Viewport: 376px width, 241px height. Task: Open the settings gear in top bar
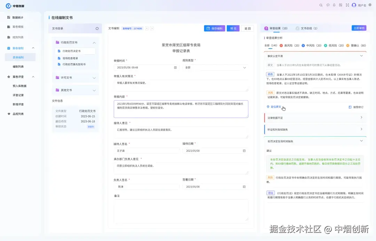click(x=370, y=5)
